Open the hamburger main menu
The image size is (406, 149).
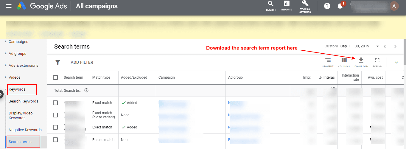tap(9, 6)
